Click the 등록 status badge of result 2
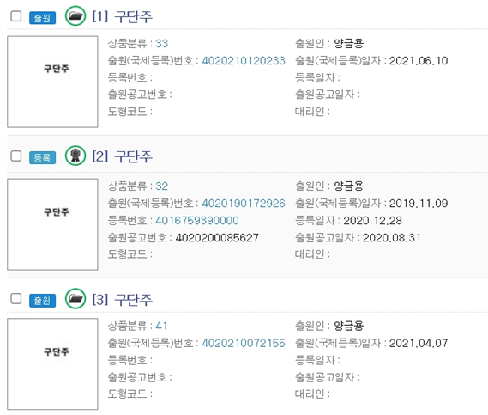Image resolution: width=488 pixels, height=415 pixels. pyautogui.click(x=43, y=157)
